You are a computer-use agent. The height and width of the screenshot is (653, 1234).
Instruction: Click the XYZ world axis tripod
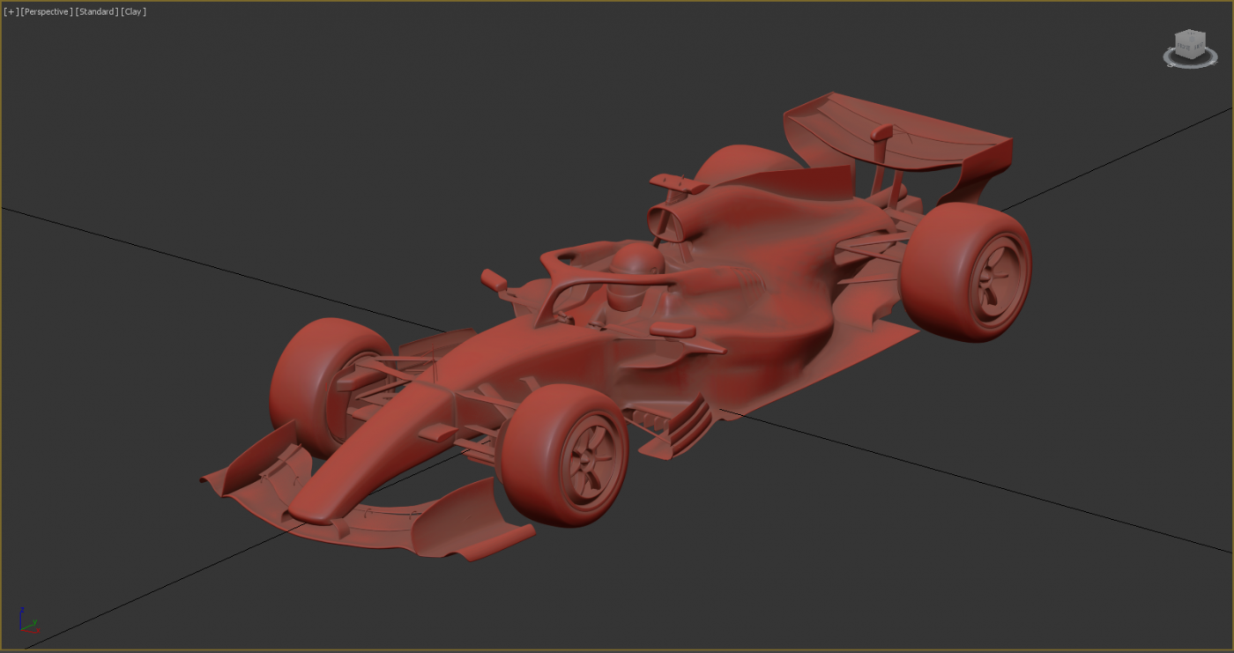click(x=27, y=623)
